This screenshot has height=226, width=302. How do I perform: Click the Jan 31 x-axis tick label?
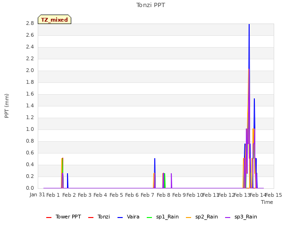[x=37, y=195]
